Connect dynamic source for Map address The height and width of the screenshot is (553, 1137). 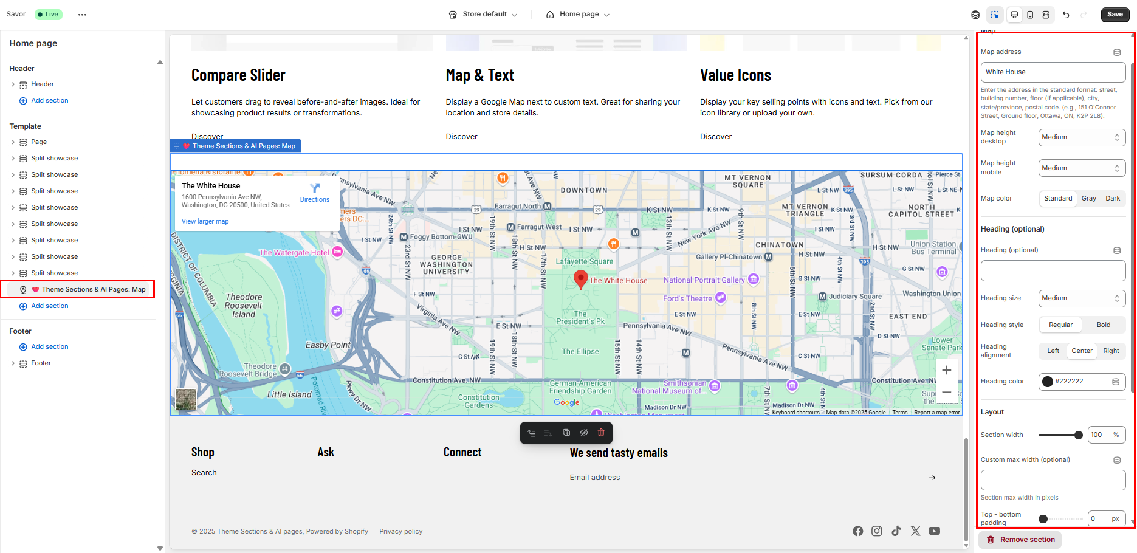pyautogui.click(x=1117, y=52)
